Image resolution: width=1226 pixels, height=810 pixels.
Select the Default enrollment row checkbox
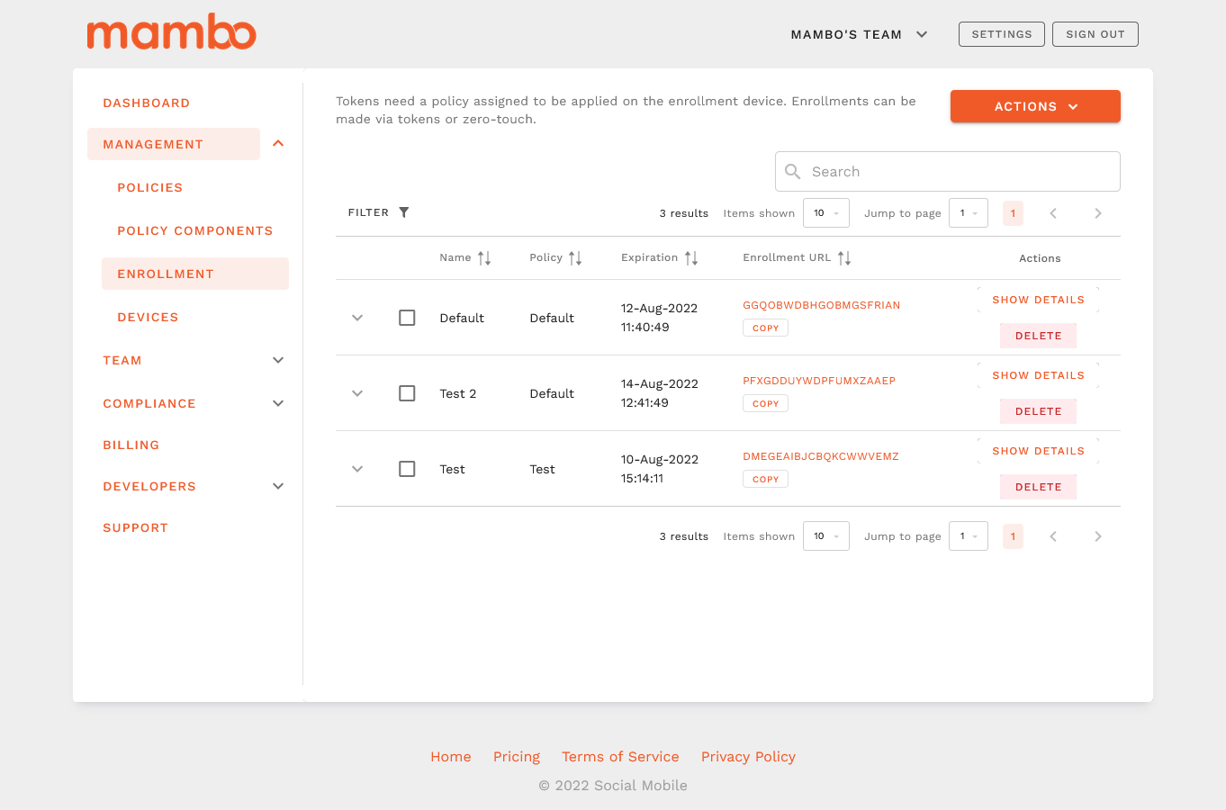coord(407,318)
